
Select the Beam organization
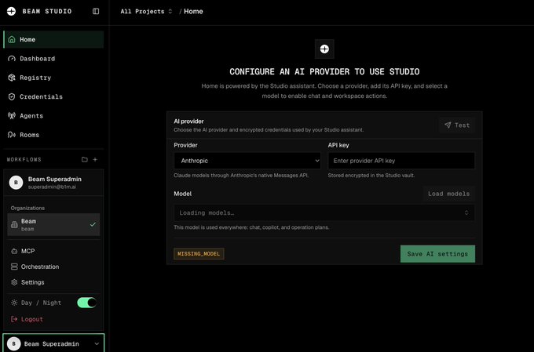(53, 224)
